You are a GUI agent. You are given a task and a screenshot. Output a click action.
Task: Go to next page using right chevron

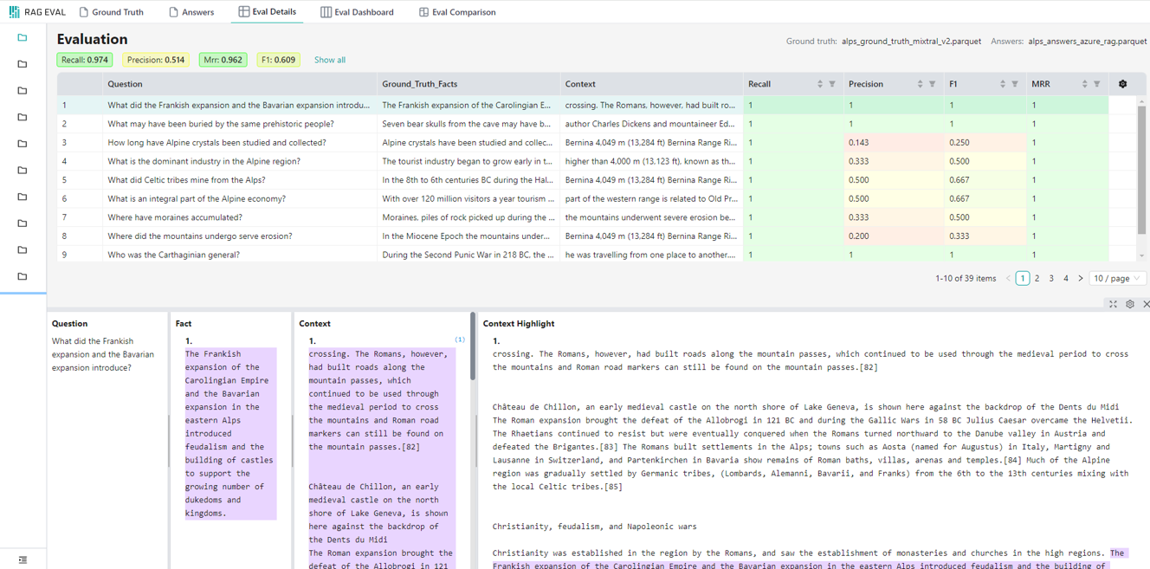1080,278
